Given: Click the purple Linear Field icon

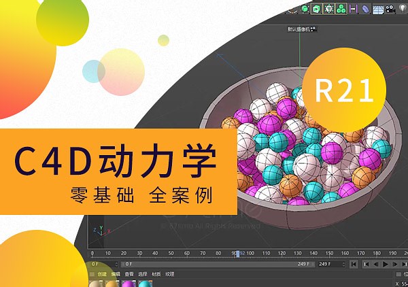Looking at the screenshot, I should pos(354,9).
